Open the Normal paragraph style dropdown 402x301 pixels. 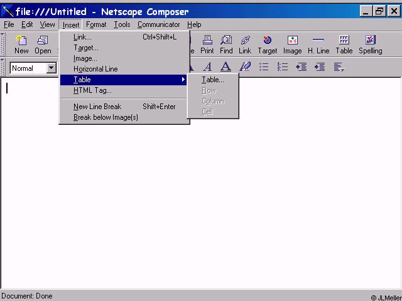coord(52,68)
